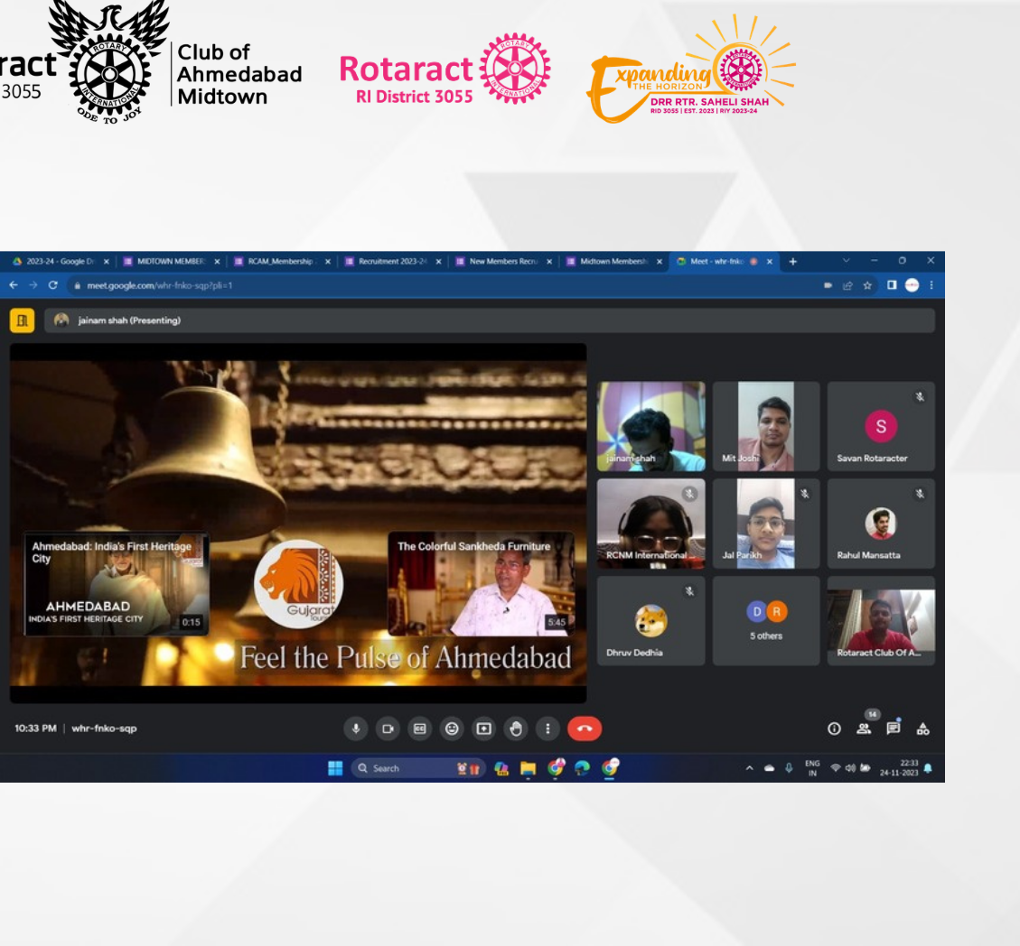
Task: Select Mit Joshi's video tile
Action: [x=766, y=426]
